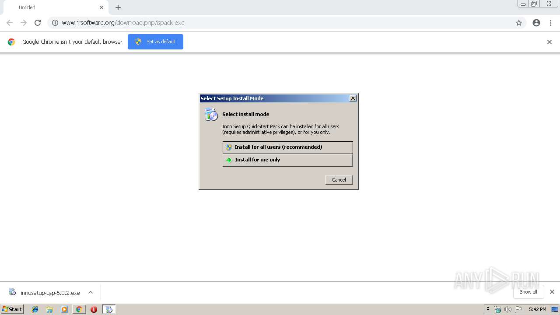Expand options for innosetup-qsp-6.0.2.exe download
Screen dimensions: 560x315
(91, 292)
